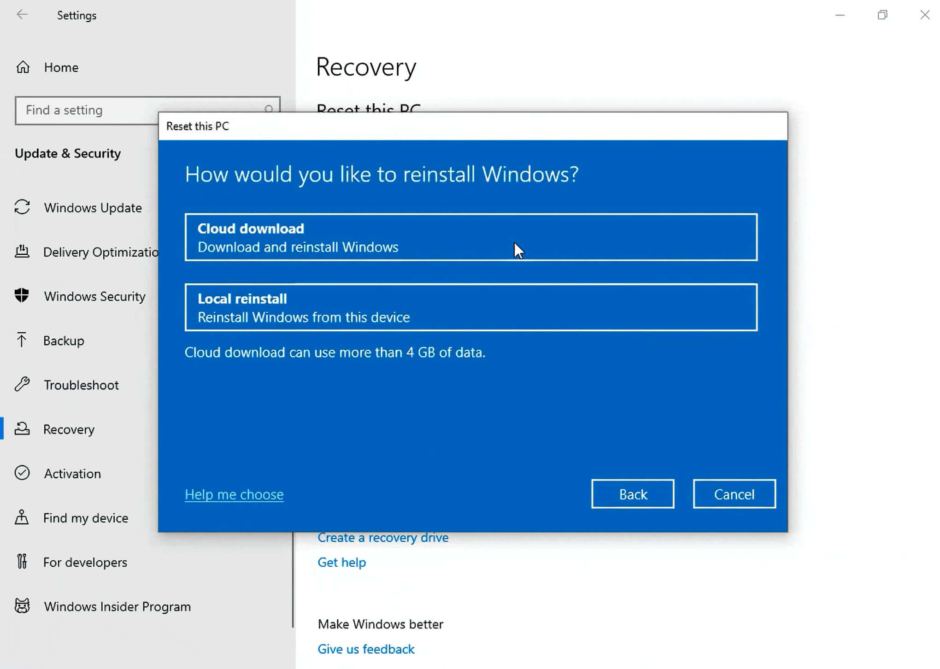The height and width of the screenshot is (669, 940).
Task: Click the For developers tools icon
Action: coord(22,562)
